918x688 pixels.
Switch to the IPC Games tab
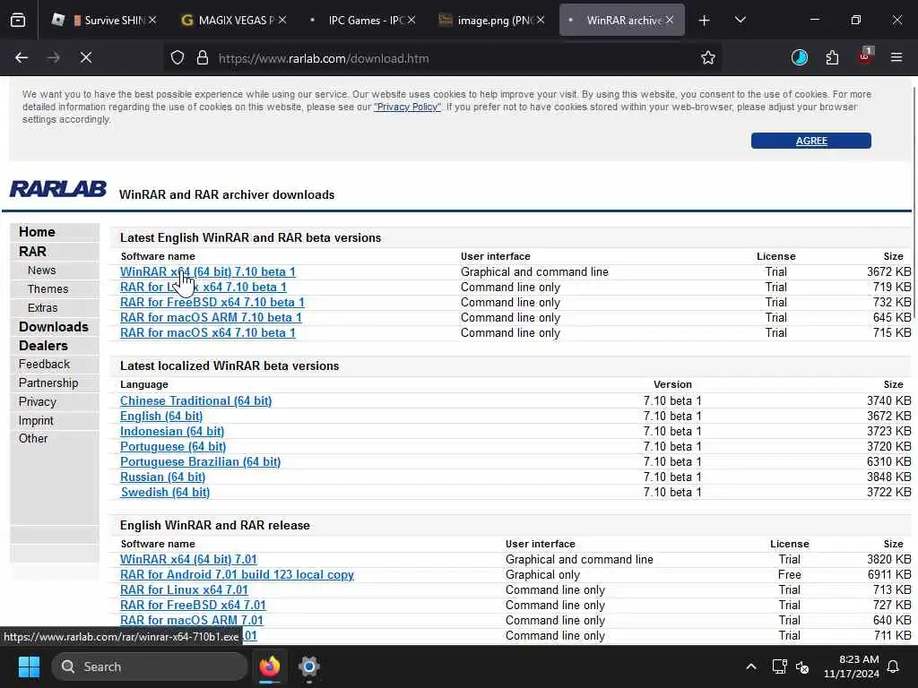tap(364, 20)
